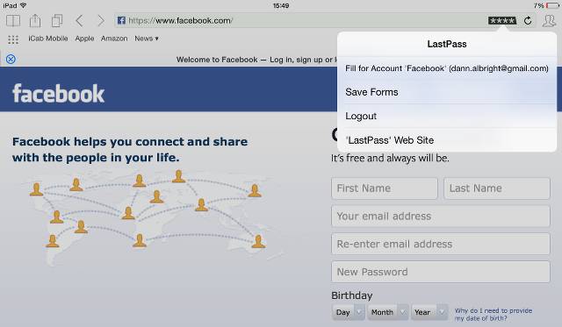Image resolution: width=562 pixels, height=327 pixels.
Task: Go back with the left arrow
Action: point(80,21)
